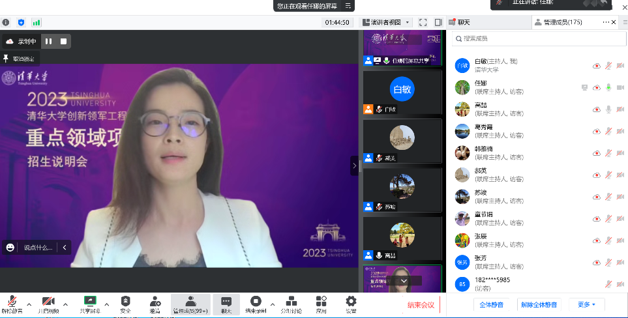Click the 搜索成员 search field
Viewport: 628px width, 318px height.
pyautogui.click(x=539, y=39)
